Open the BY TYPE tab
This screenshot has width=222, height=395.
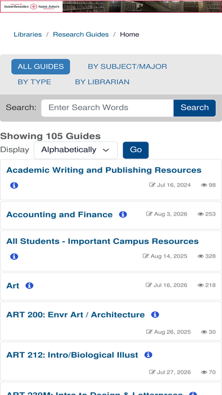[34, 82]
